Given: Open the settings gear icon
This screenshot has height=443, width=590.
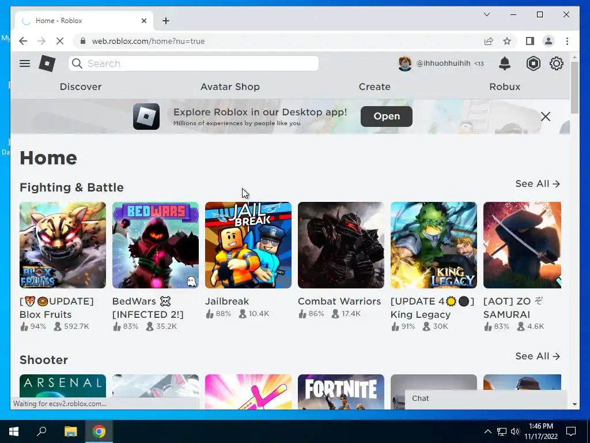Looking at the screenshot, I should (556, 63).
